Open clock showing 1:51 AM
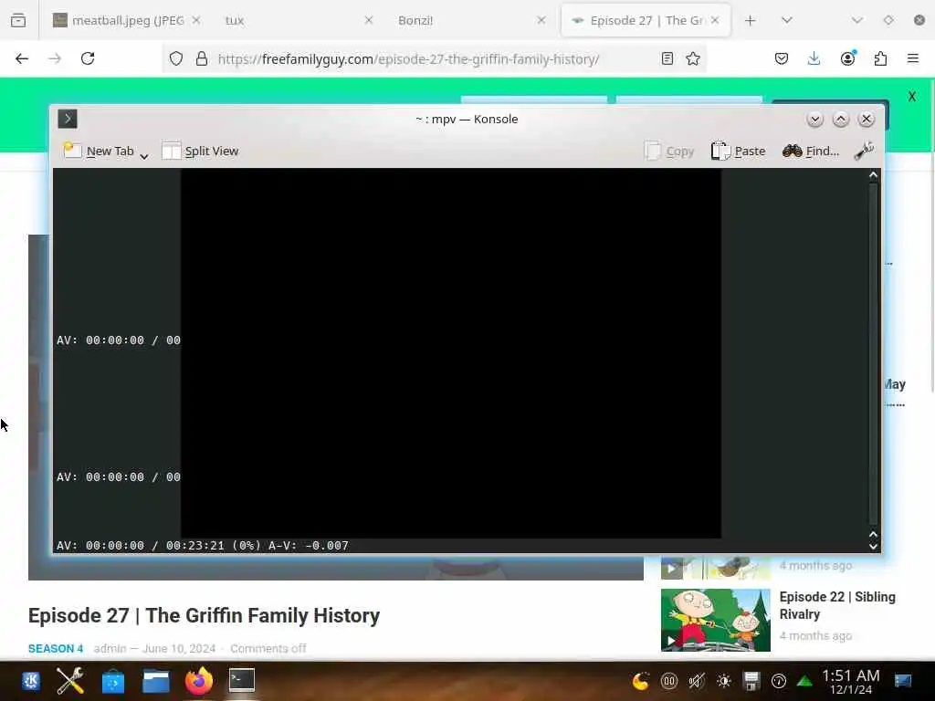 [x=850, y=681]
